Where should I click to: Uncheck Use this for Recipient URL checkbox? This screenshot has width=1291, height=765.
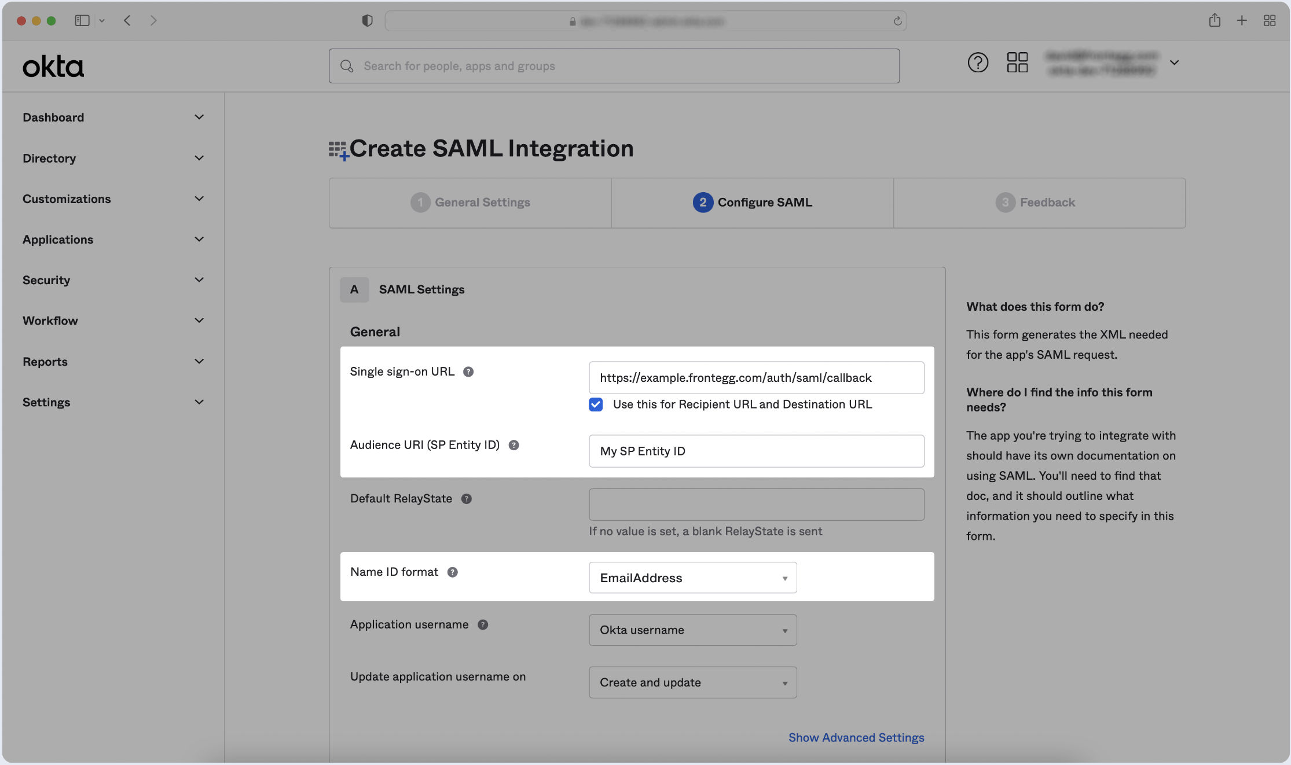(596, 404)
